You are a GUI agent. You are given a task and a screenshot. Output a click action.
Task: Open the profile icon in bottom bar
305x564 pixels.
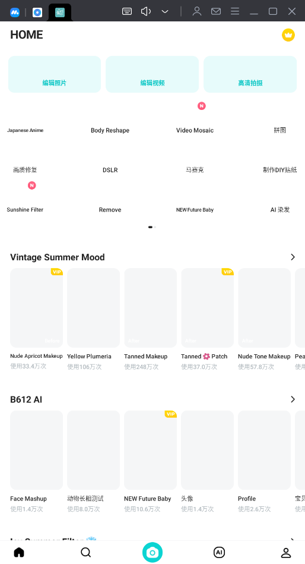point(286,553)
